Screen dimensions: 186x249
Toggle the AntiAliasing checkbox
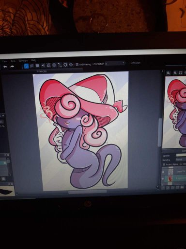pyautogui.click(x=77, y=65)
